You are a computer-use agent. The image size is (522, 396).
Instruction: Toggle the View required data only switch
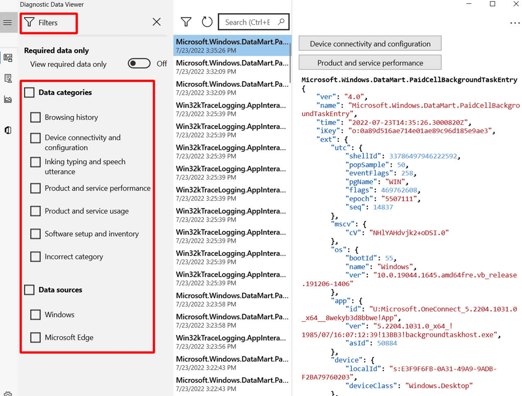pos(139,63)
